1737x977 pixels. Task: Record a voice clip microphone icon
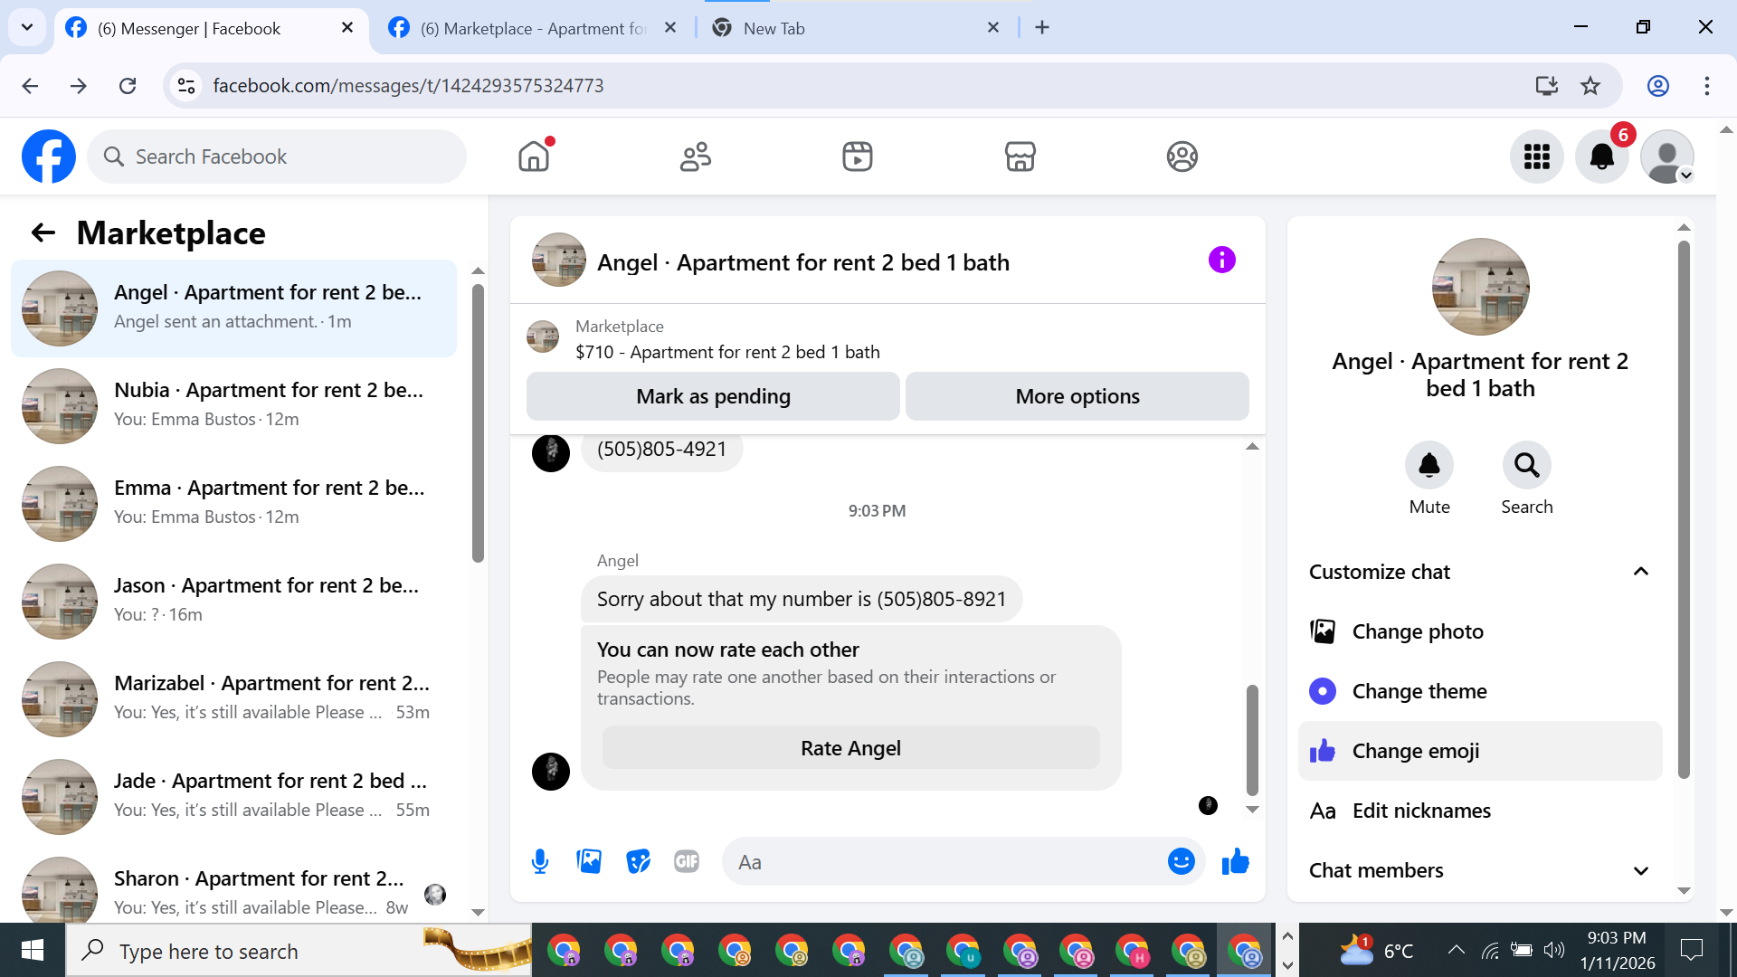click(x=540, y=861)
